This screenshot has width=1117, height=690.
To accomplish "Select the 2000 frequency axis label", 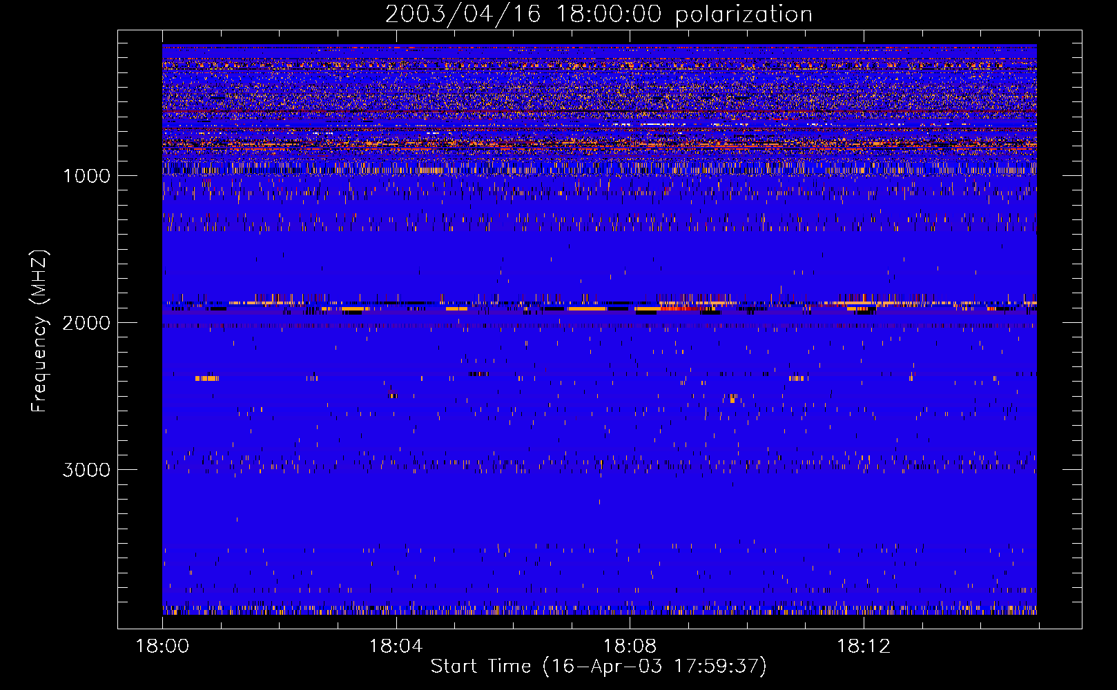I will pyautogui.click(x=86, y=323).
